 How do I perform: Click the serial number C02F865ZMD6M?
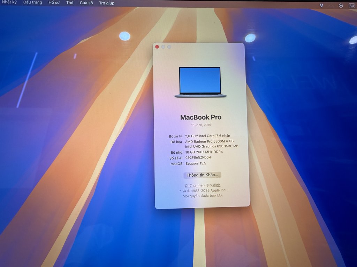[x=198, y=157]
